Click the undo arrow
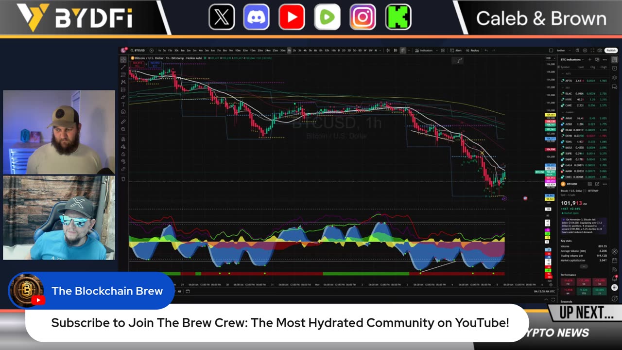The image size is (622, 350). [x=486, y=50]
